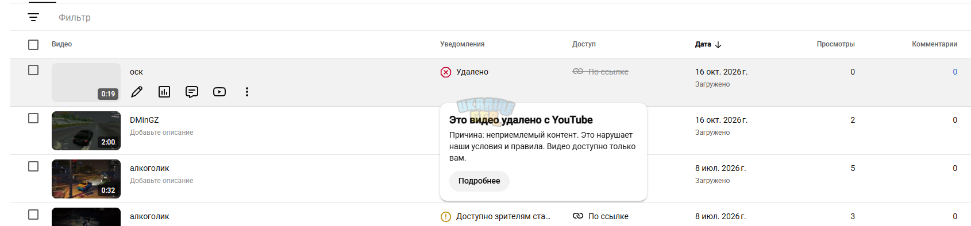Click Доступно зрителям ста… notification text
This screenshot has width=971, height=226.
[503, 216]
